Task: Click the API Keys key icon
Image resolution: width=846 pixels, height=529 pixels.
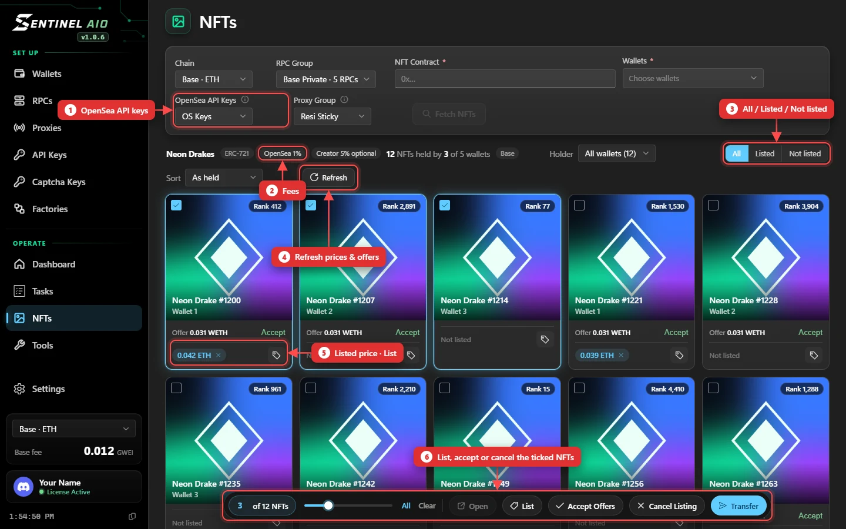Action: click(x=19, y=155)
